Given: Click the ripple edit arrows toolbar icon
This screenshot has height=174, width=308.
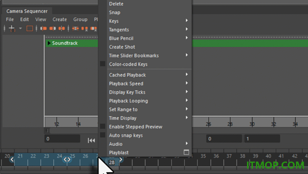Looking at the screenshot, I should click(75, 28).
